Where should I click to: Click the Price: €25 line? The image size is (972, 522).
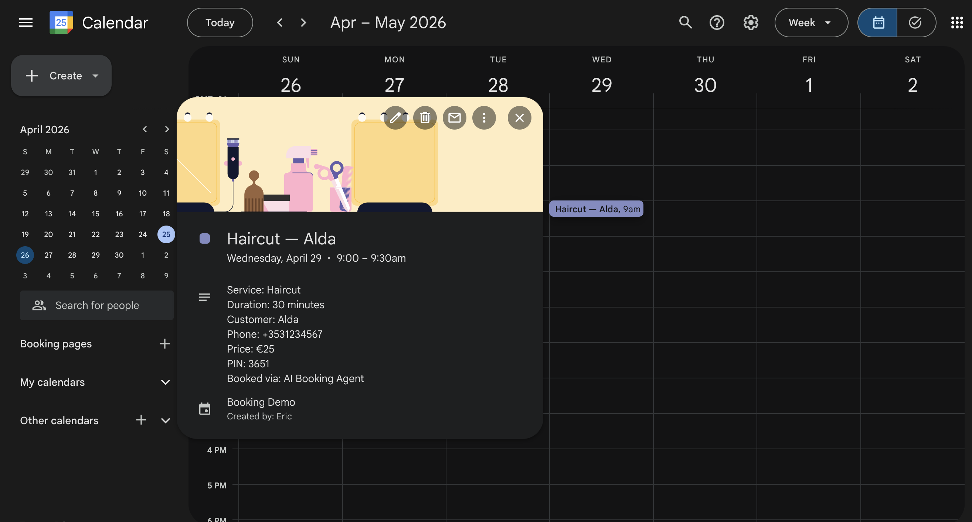251,348
